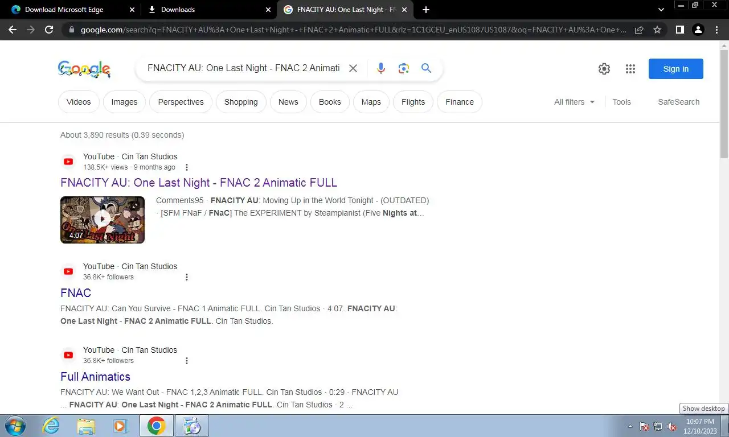This screenshot has height=437, width=729.
Task: Open the FNAC result link
Action: coord(76,292)
